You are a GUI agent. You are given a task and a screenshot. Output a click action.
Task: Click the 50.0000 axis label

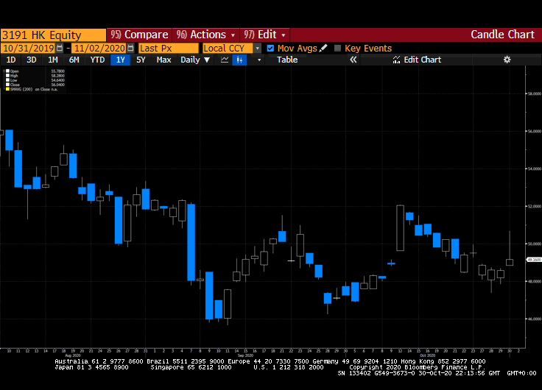[535, 244]
